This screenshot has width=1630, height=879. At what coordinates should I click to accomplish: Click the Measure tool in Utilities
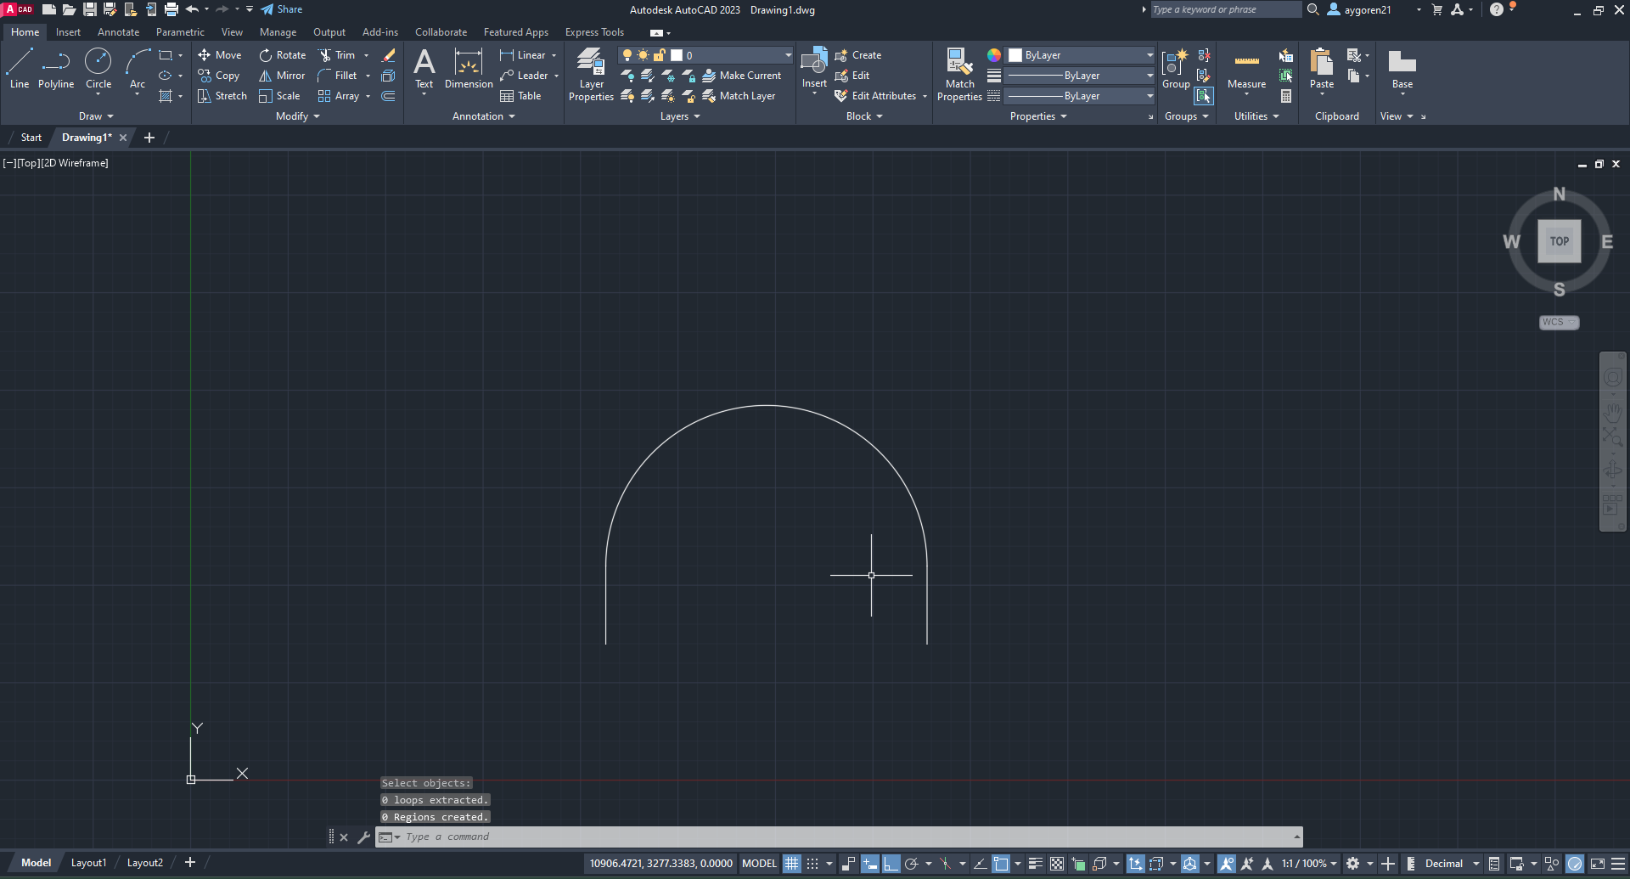[x=1245, y=72]
